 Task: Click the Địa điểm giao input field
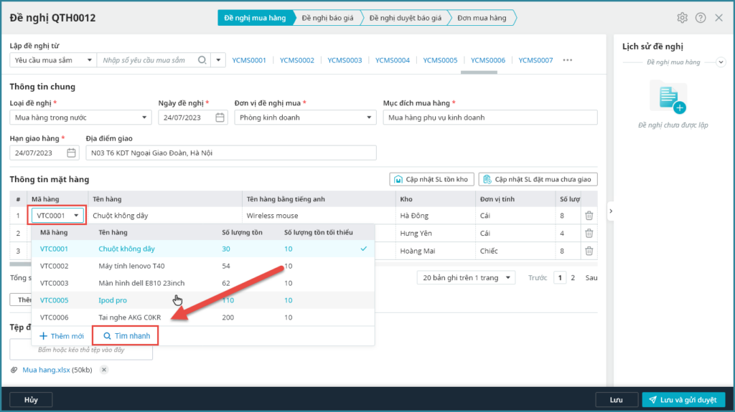coord(230,153)
